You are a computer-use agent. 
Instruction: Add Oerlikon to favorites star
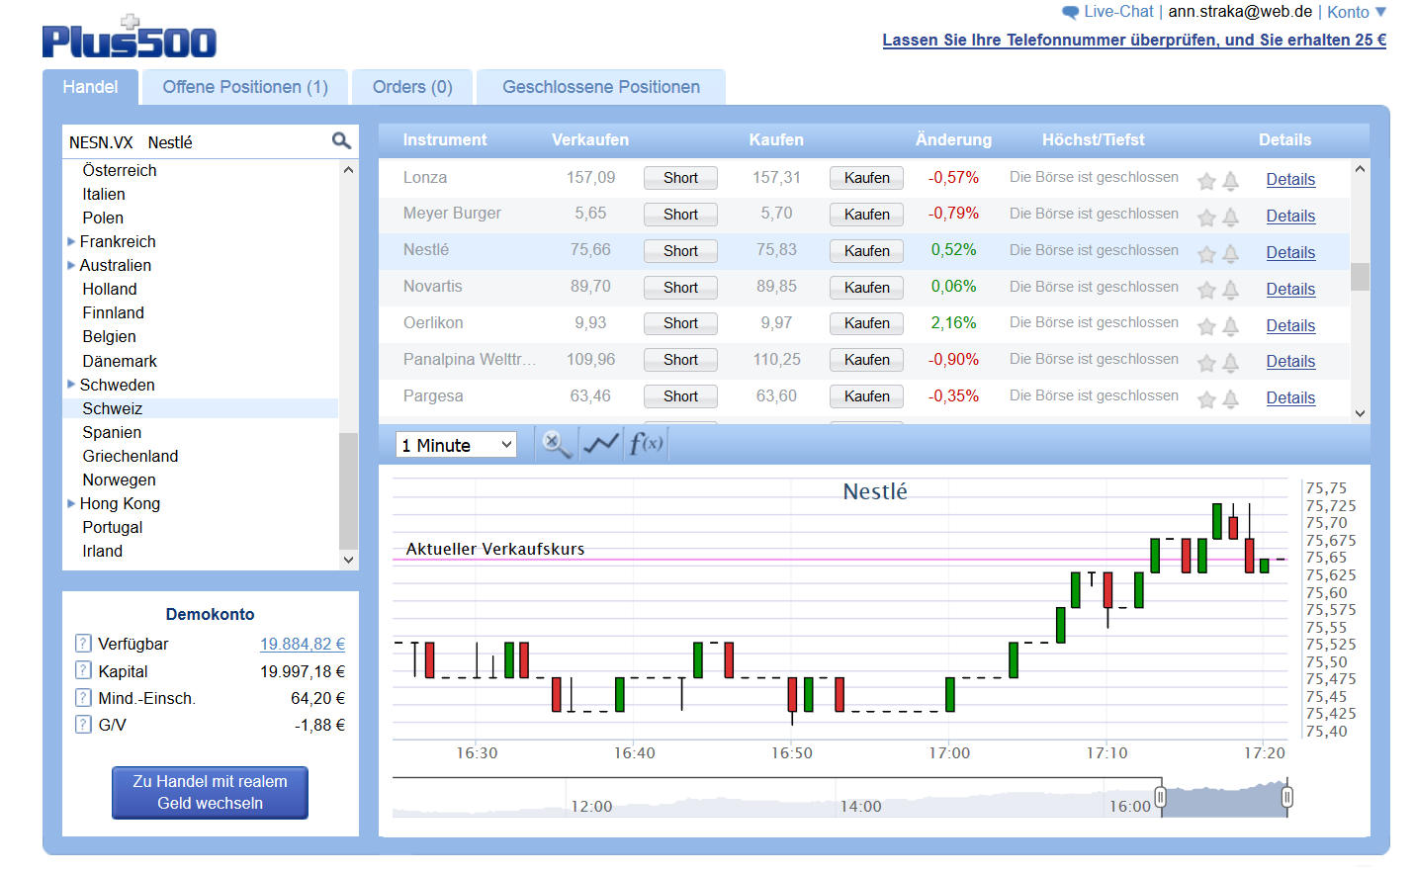click(x=1206, y=326)
